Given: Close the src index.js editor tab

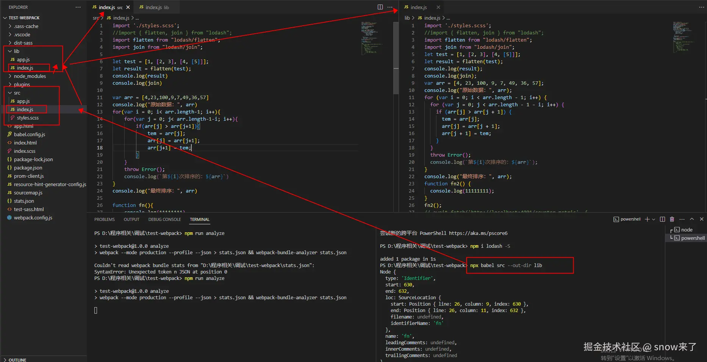Looking at the screenshot, I should click(128, 7).
